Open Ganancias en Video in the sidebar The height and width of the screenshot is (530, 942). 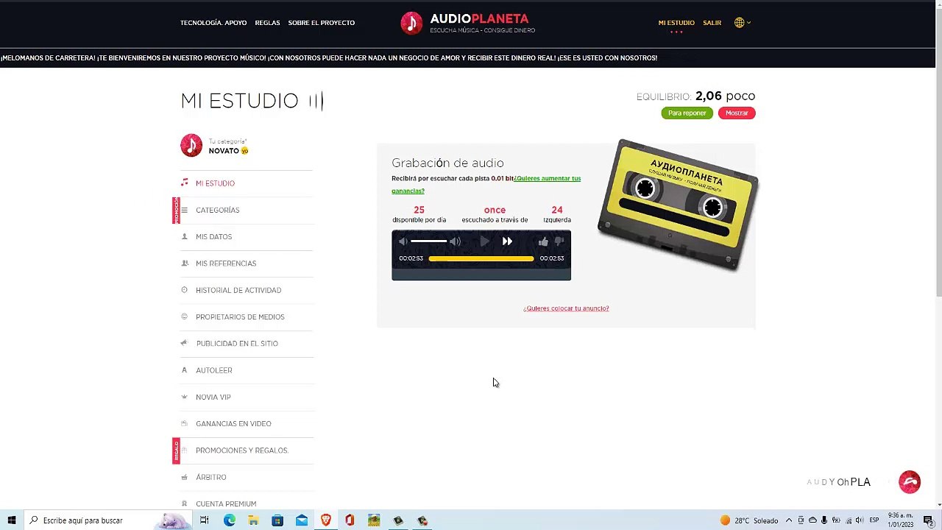pos(233,424)
